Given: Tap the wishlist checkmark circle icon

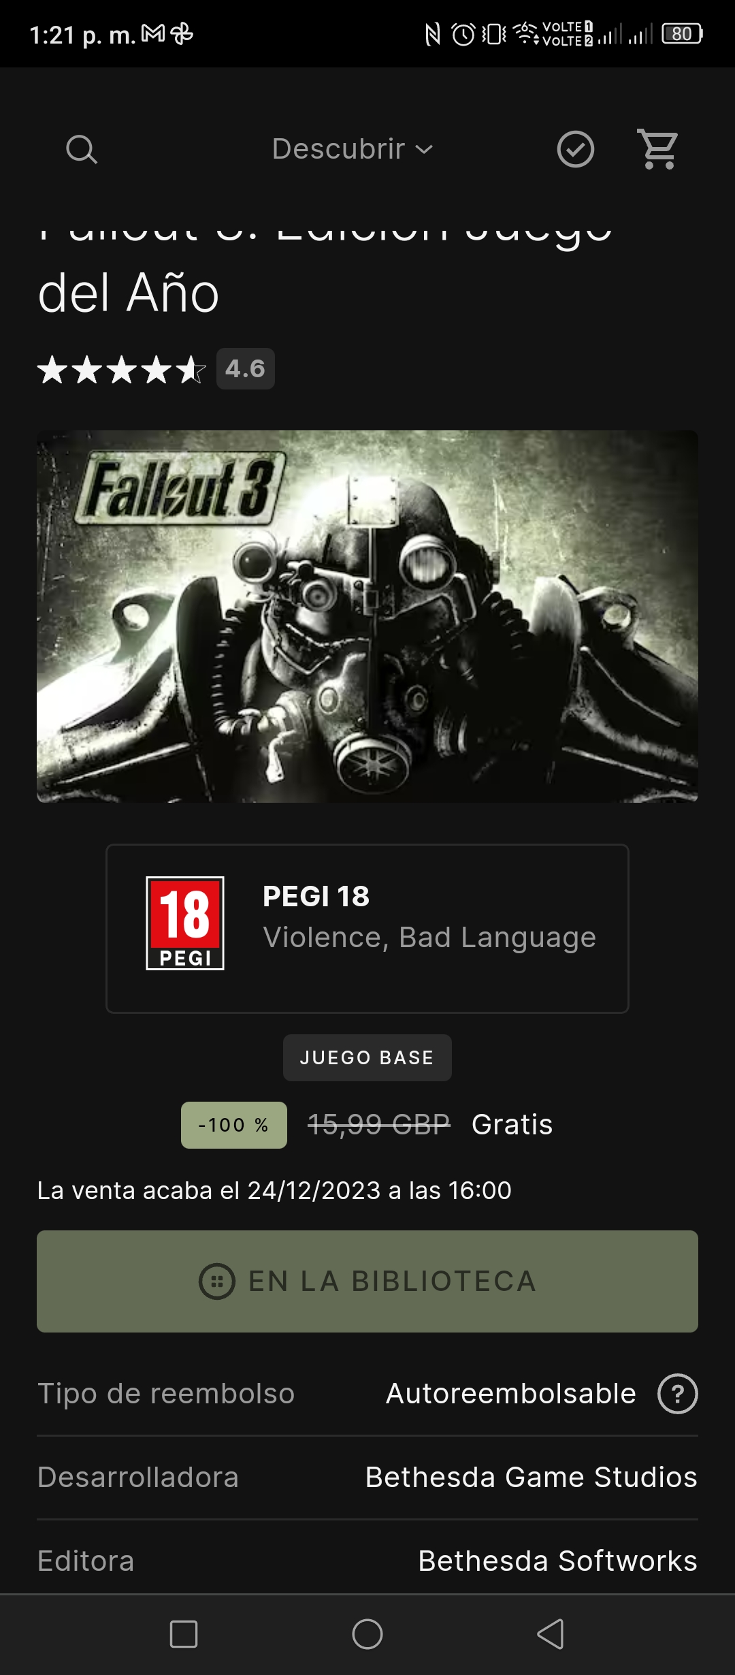Looking at the screenshot, I should [576, 149].
